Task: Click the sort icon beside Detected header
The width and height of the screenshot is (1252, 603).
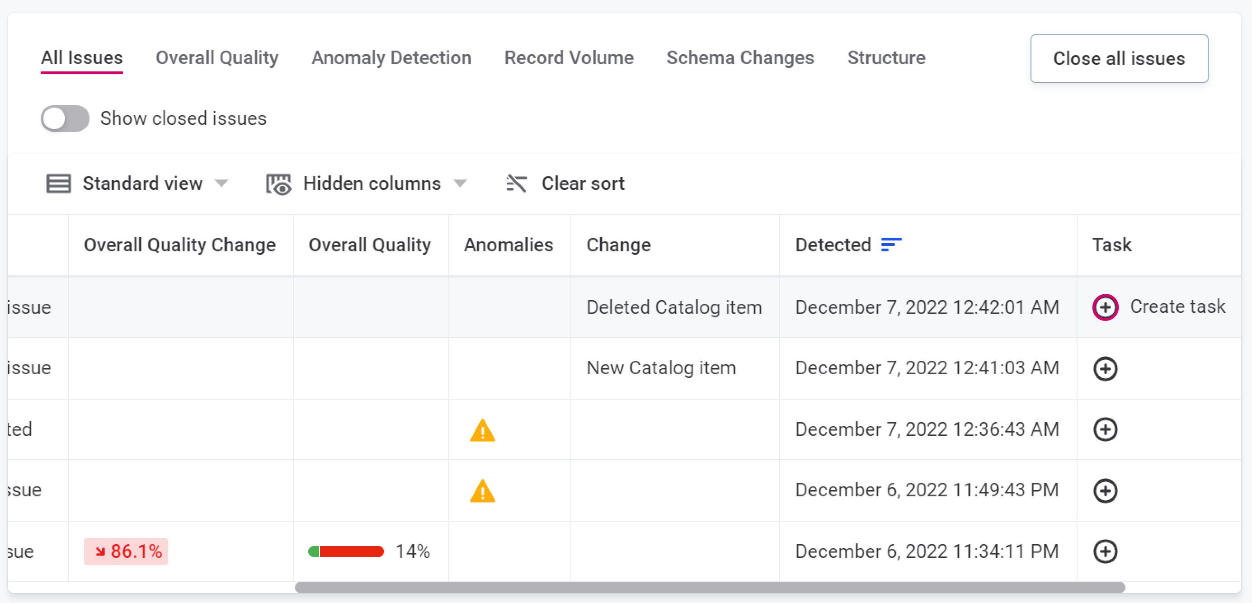Action: pos(891,245)
